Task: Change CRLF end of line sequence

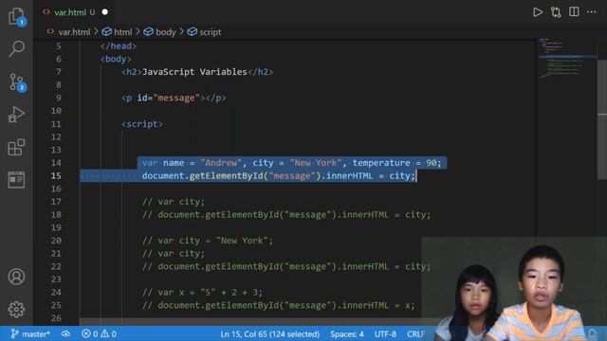Action: [x=415, y=333]
